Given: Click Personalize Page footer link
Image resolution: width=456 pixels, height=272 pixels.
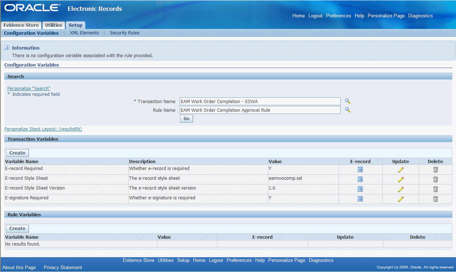Looking at the screenshot, I should click(287, 260).
